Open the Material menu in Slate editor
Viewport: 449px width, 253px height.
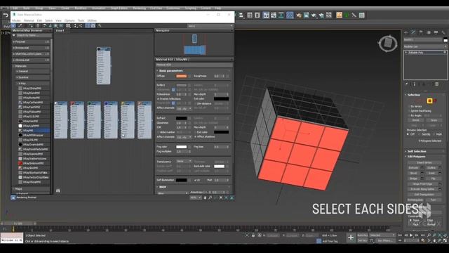(x=29, y=20)
